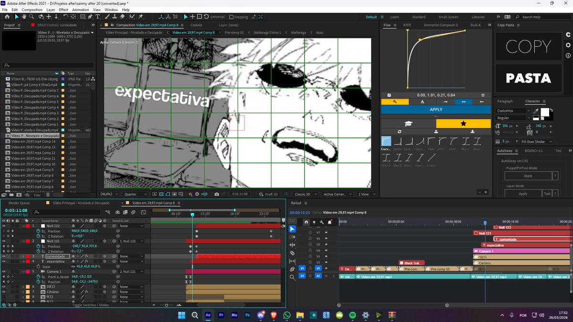Select the Brush tool
Image resolution: width=573 pixels, height=322 pixels.
click(x=107, y=17)
